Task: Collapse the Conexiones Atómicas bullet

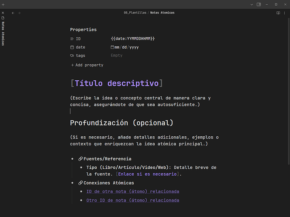Action: click(72, 183)
